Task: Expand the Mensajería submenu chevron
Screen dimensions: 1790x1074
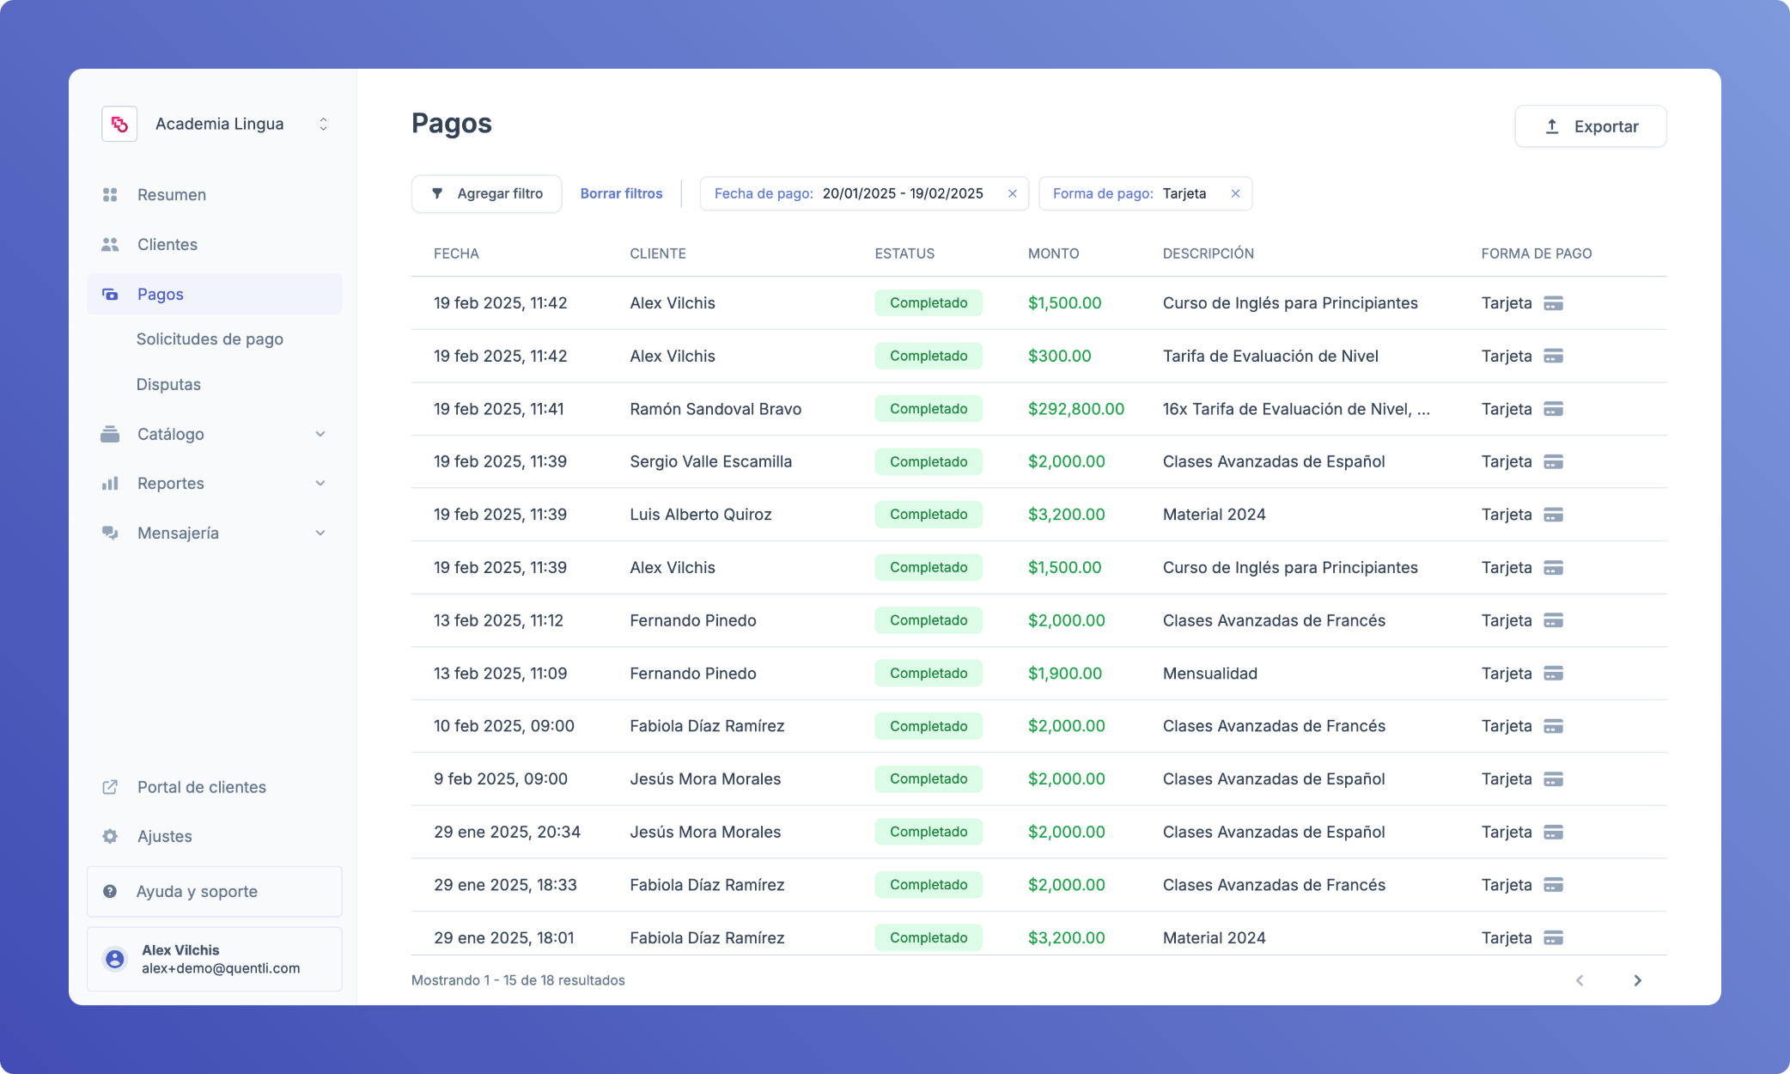Action: pyautogui.click(x=320, y=533)
